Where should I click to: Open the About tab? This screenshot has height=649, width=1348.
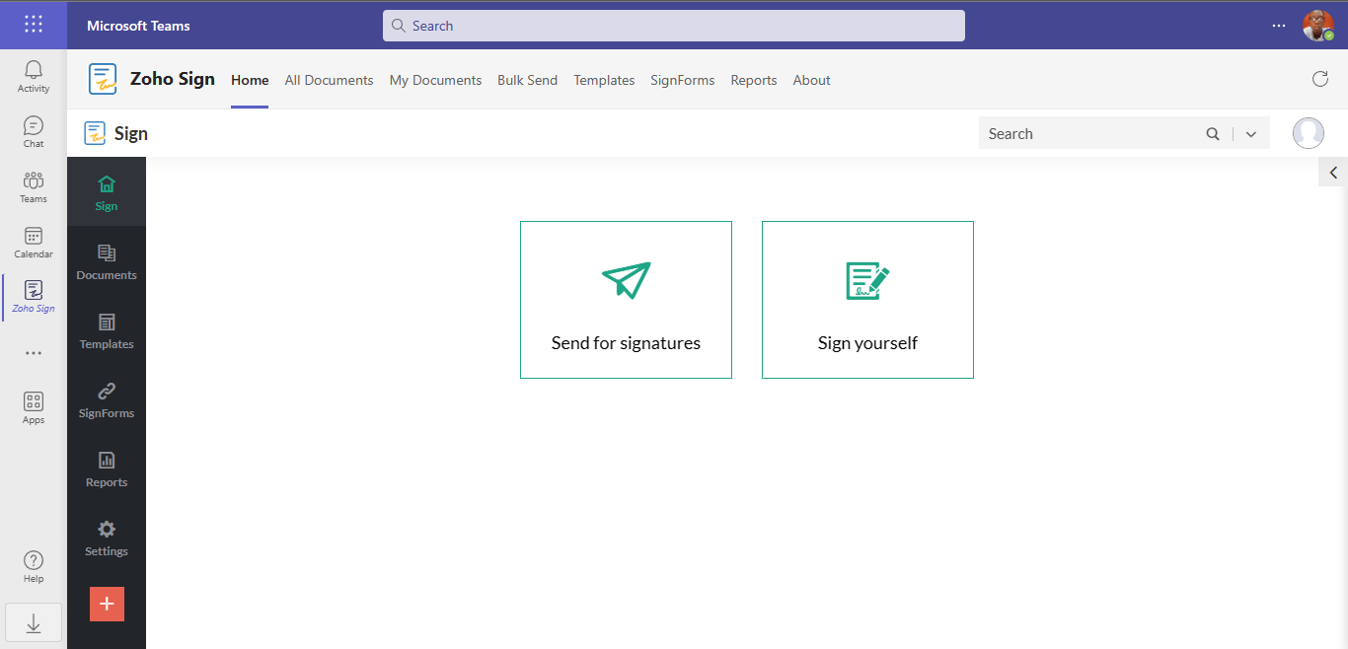811,80
